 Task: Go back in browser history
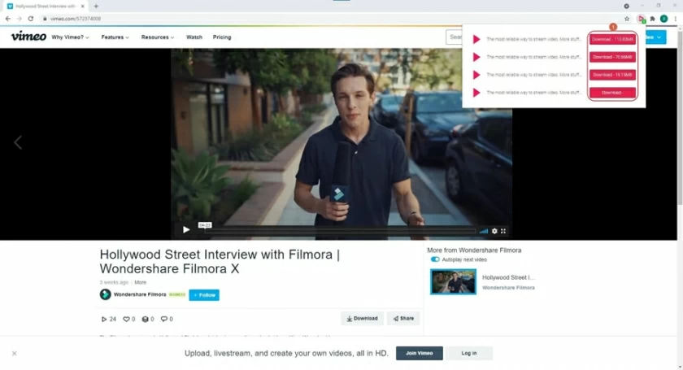coord(8,19)
